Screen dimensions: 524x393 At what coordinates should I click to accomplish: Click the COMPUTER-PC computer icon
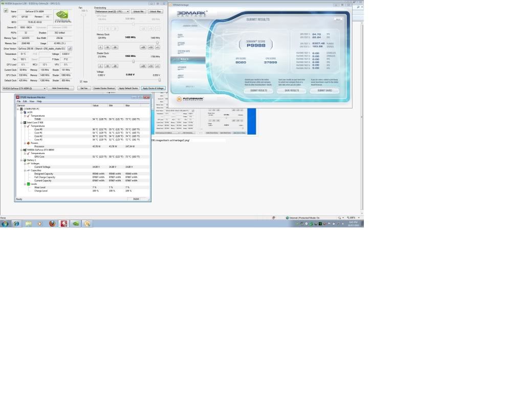pos(21,109)
